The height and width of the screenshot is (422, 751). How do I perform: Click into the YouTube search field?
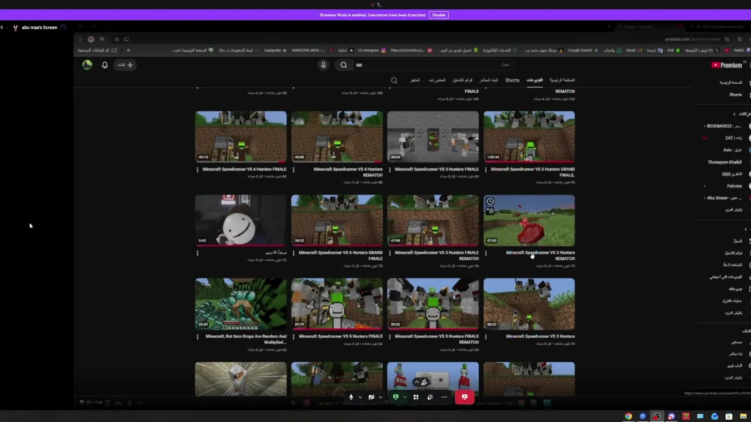tap(434, 65)
